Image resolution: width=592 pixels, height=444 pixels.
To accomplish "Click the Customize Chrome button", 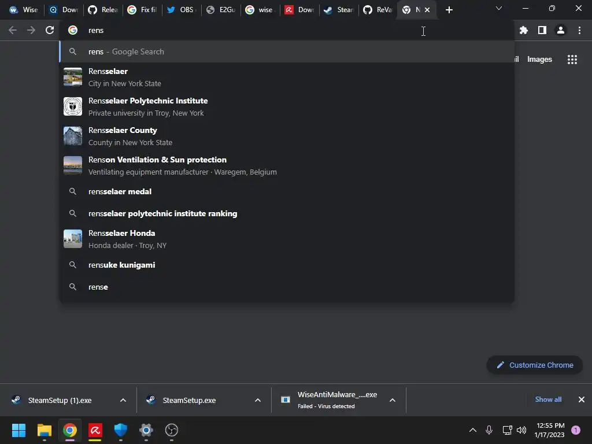I will coord(535,365).
